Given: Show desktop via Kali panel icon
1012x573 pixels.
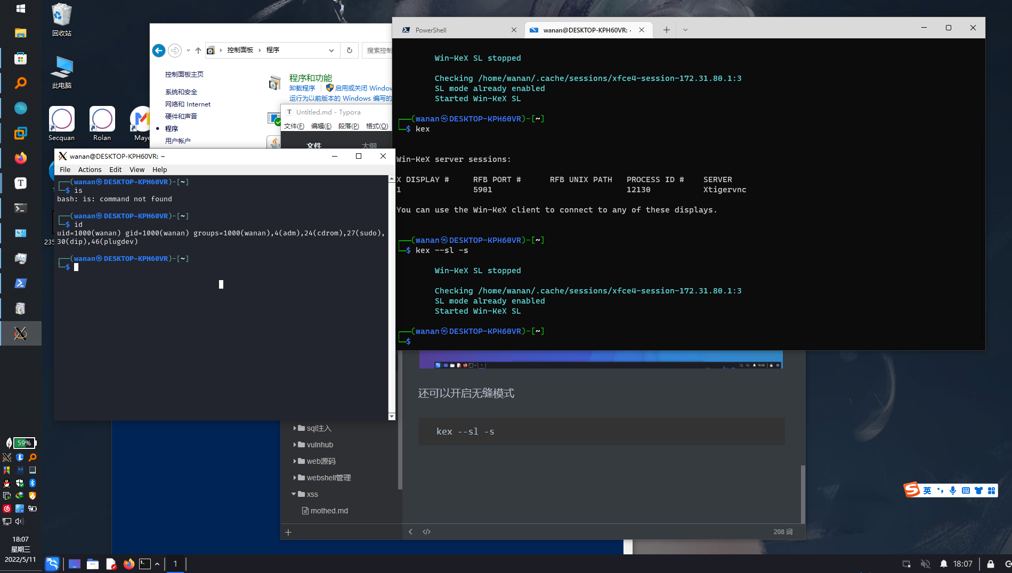Looking at the screenshot, I should pos(75,564).
